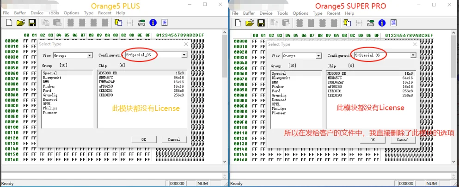Click Paste icon in Orange5 SUPER PRO toolbar
Screen dimensions: 459x187
285,23
